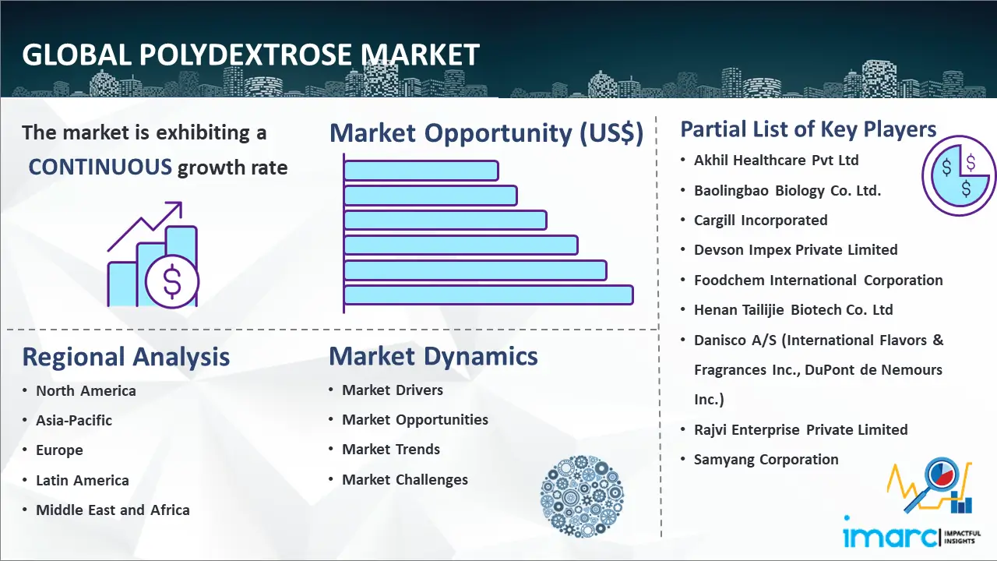The image size is (997, 561).
Task: Select Asia-Pacific in Regional Analysis
Action: 74,420
